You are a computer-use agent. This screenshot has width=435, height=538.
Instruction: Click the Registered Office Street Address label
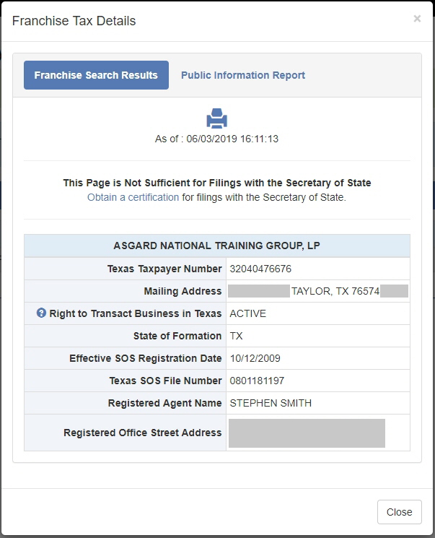point(142,433)
